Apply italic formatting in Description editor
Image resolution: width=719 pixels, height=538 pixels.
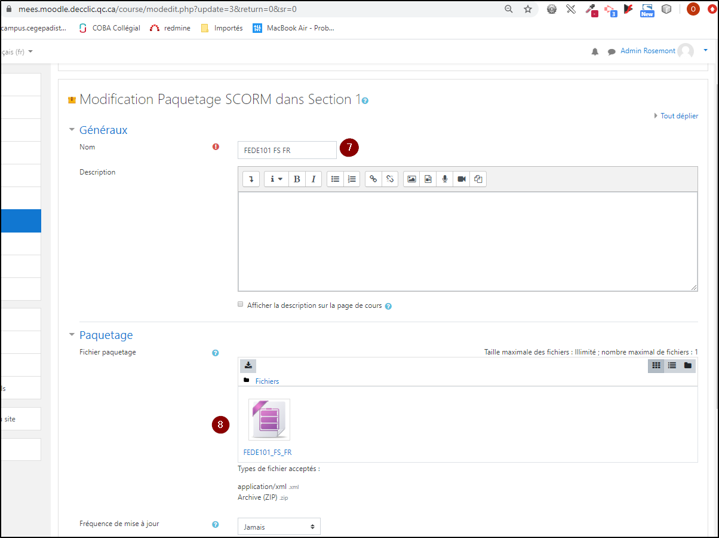(x=314, y=179)
